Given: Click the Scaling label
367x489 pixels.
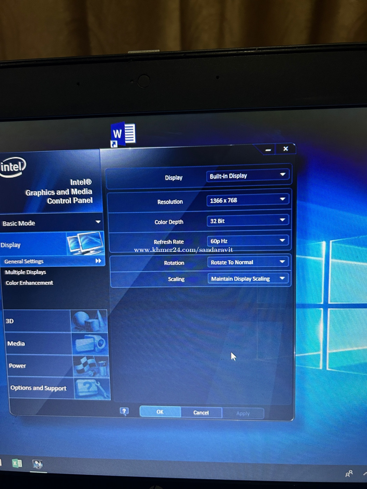Looking at the screenshot, I should click(176, 279).
